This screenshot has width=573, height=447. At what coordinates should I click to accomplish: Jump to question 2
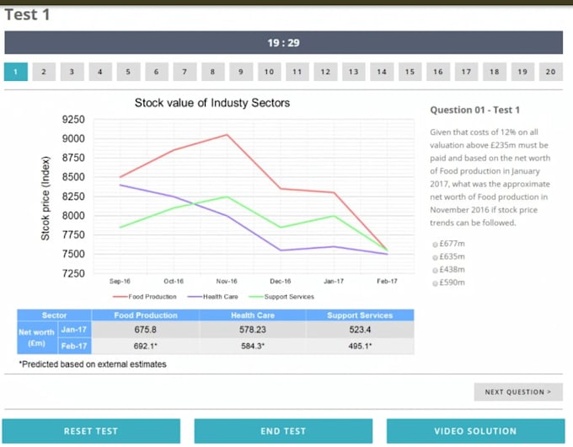44,72
